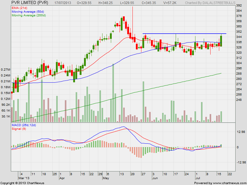247x185 pixels.
Task: Select the EMA (21d) legend entry
Action: pyautogui.click(x=19, y=8)
